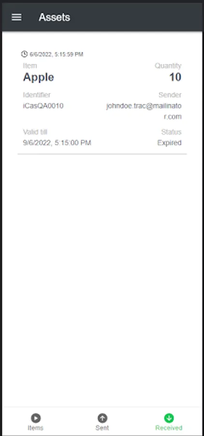Click the 6/6/2022 5:15:59 PM timestamp
204x436 pixels.
(57, 54)
